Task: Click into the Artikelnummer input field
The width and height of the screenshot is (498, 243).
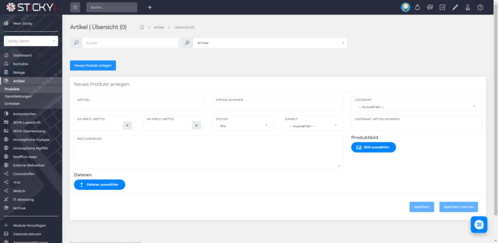Action: [x=278, y=104]
